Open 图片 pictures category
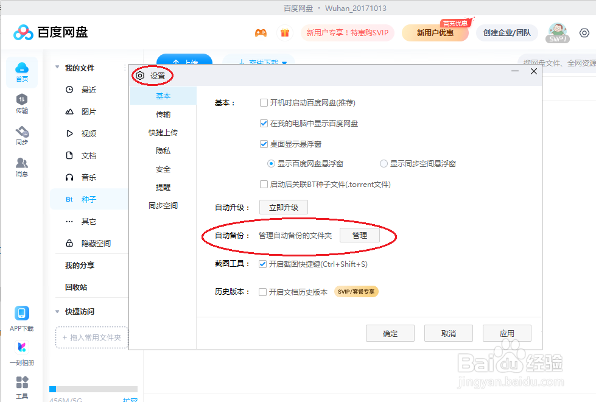Screen dimensions: 596x402 [88, 112]
